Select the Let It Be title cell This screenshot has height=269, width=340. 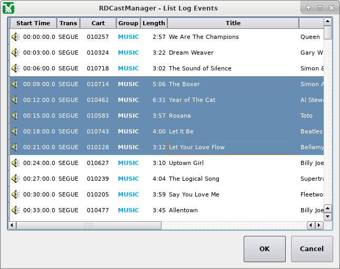(181, 131)
